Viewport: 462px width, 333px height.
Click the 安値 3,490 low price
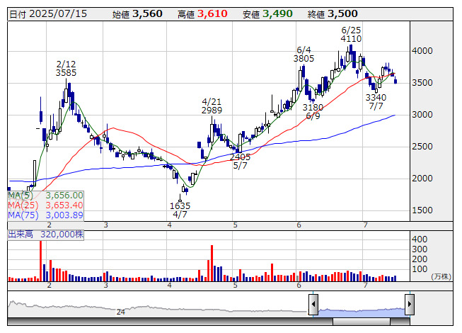click(x=267, y=14)
